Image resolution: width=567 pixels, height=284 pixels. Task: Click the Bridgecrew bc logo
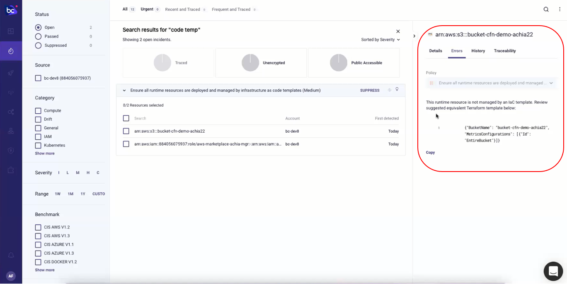pyautogui.click(x=11, y=10)
